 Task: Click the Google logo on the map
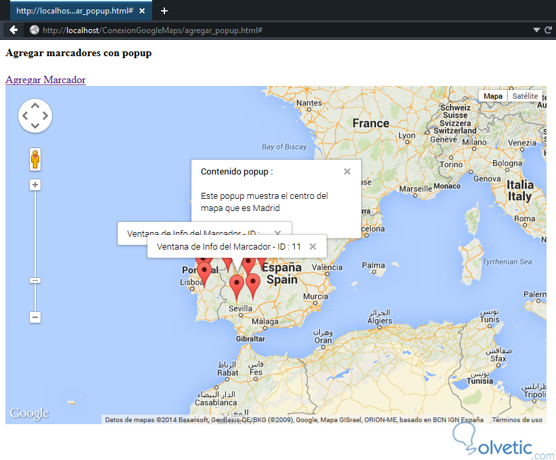coord(30,413)
